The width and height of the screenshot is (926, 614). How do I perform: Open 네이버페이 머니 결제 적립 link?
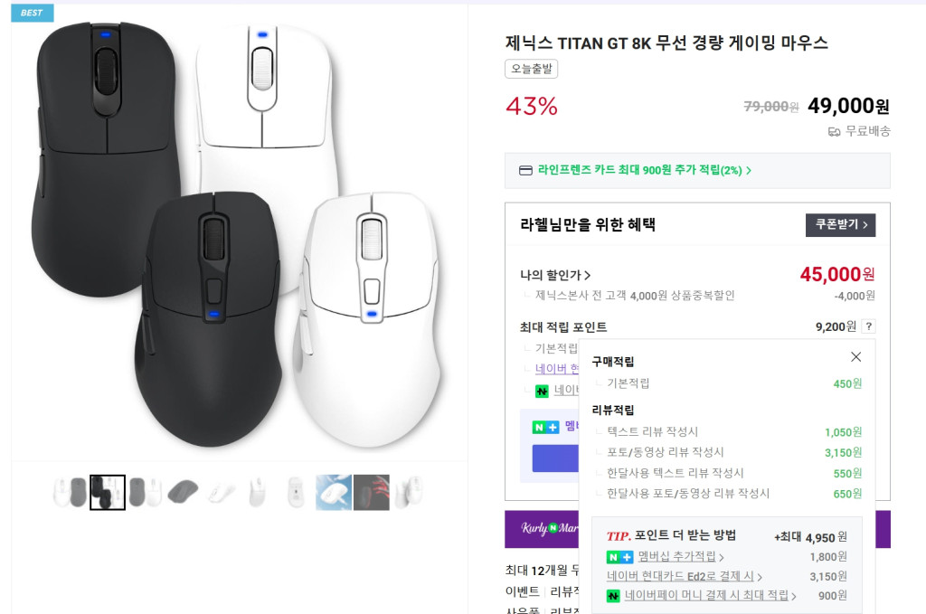pyautogui.click(x=711, y=596)
